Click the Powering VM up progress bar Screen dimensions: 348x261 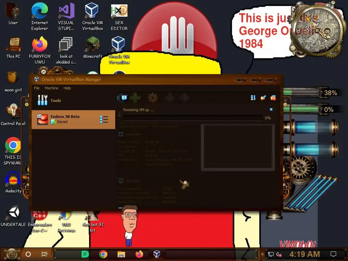(193, 118)
